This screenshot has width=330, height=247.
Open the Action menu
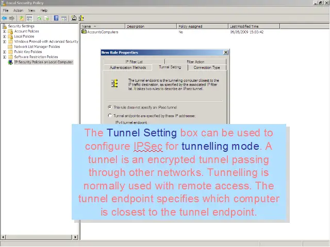(18, 10)
